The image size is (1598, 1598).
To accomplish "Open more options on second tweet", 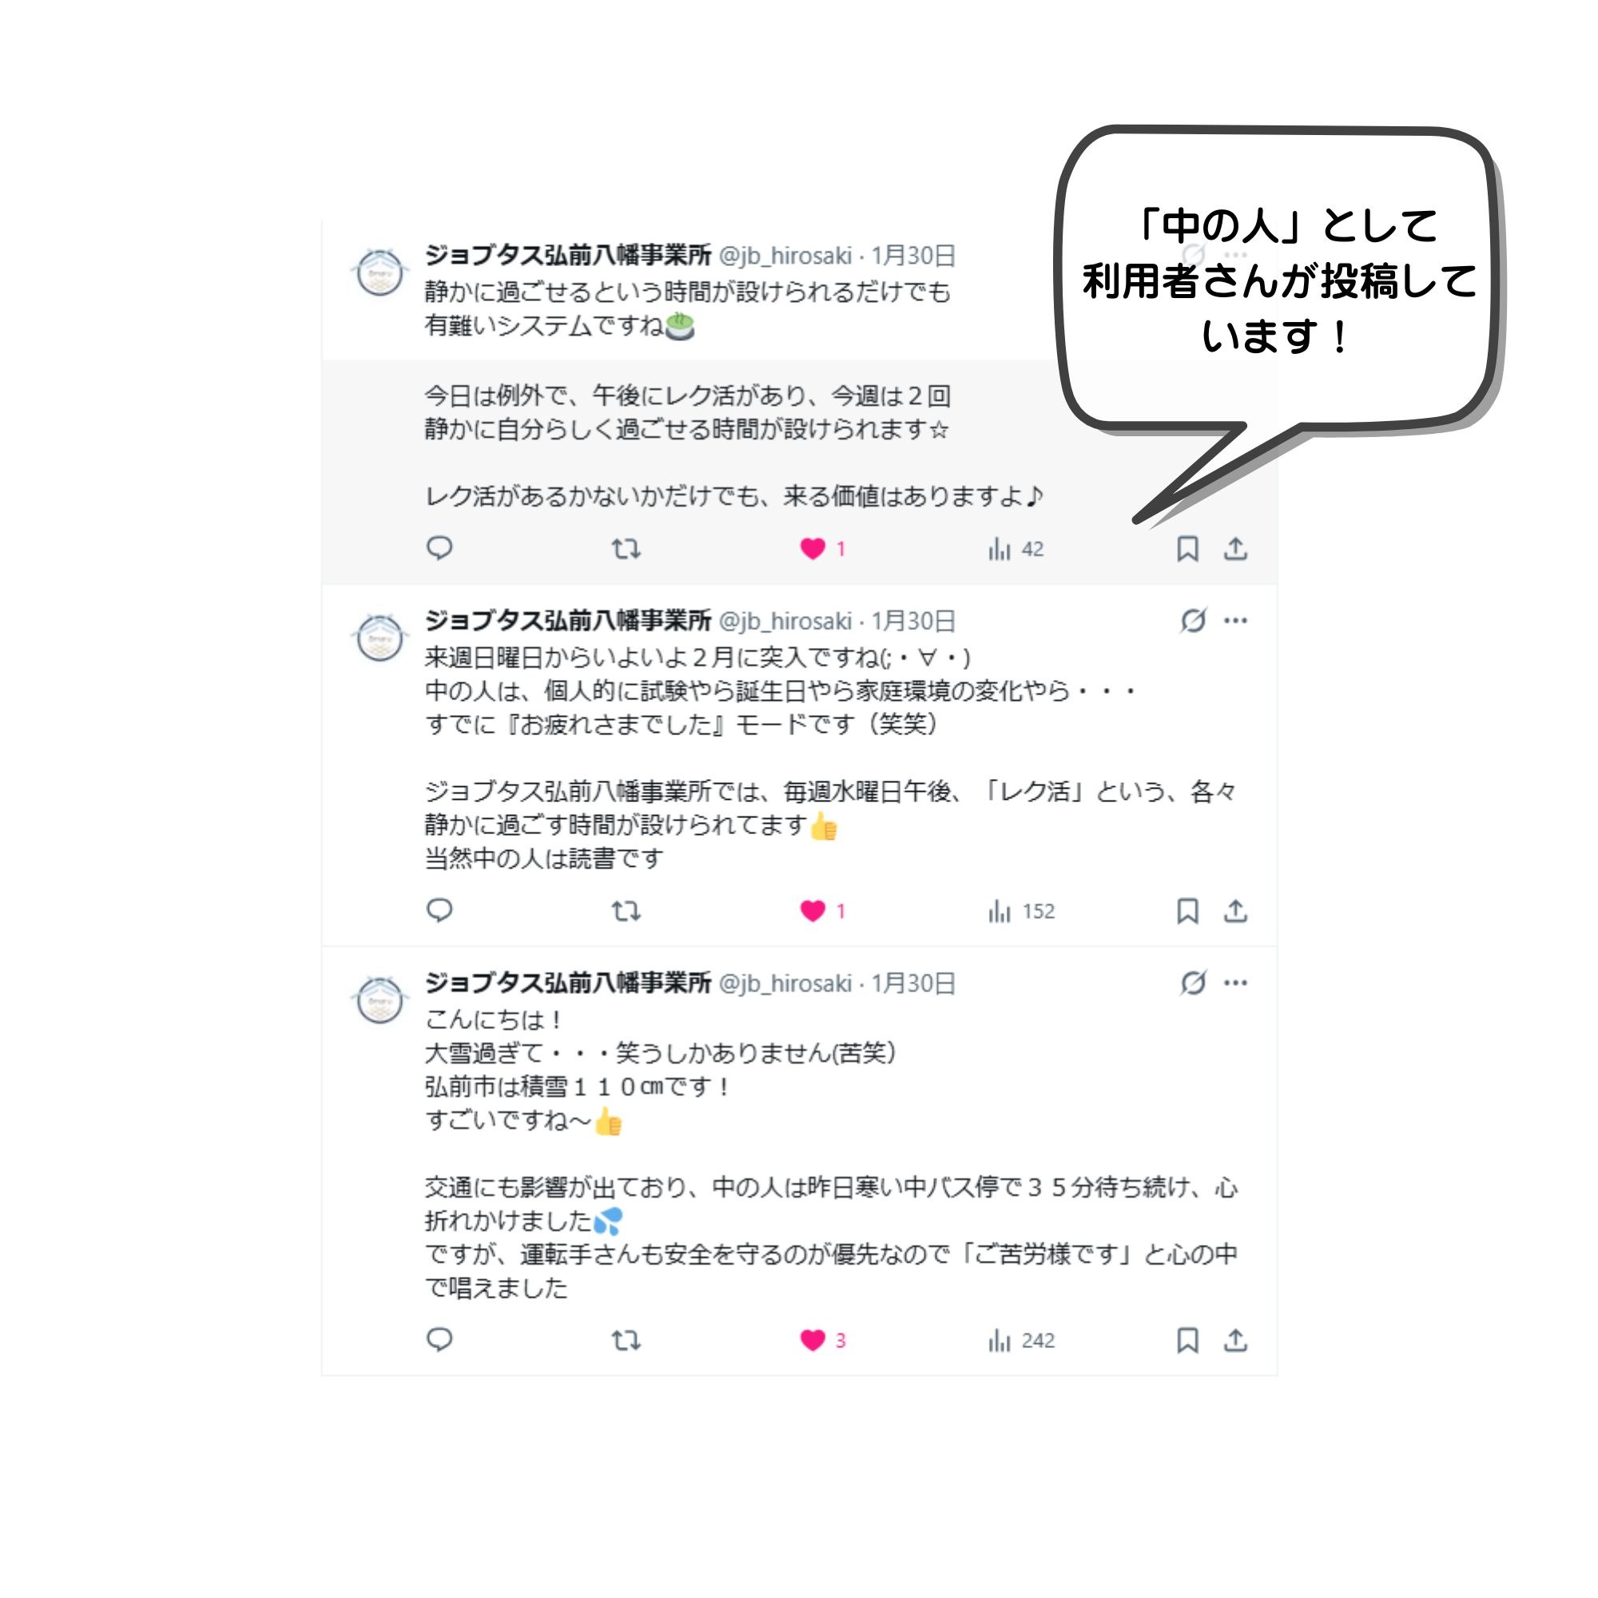I will [1236, 620].
